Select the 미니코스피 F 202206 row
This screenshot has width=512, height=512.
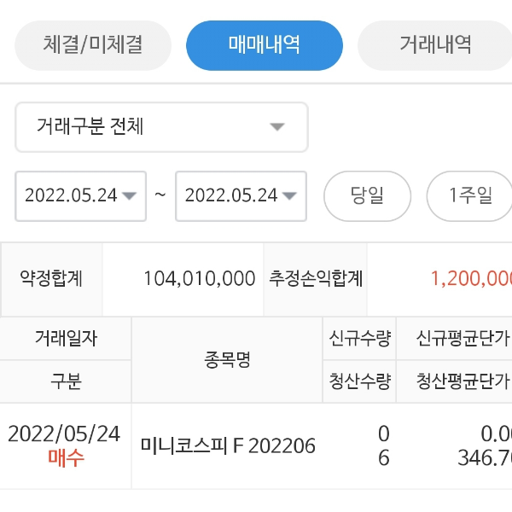click(x=228, y=445)
